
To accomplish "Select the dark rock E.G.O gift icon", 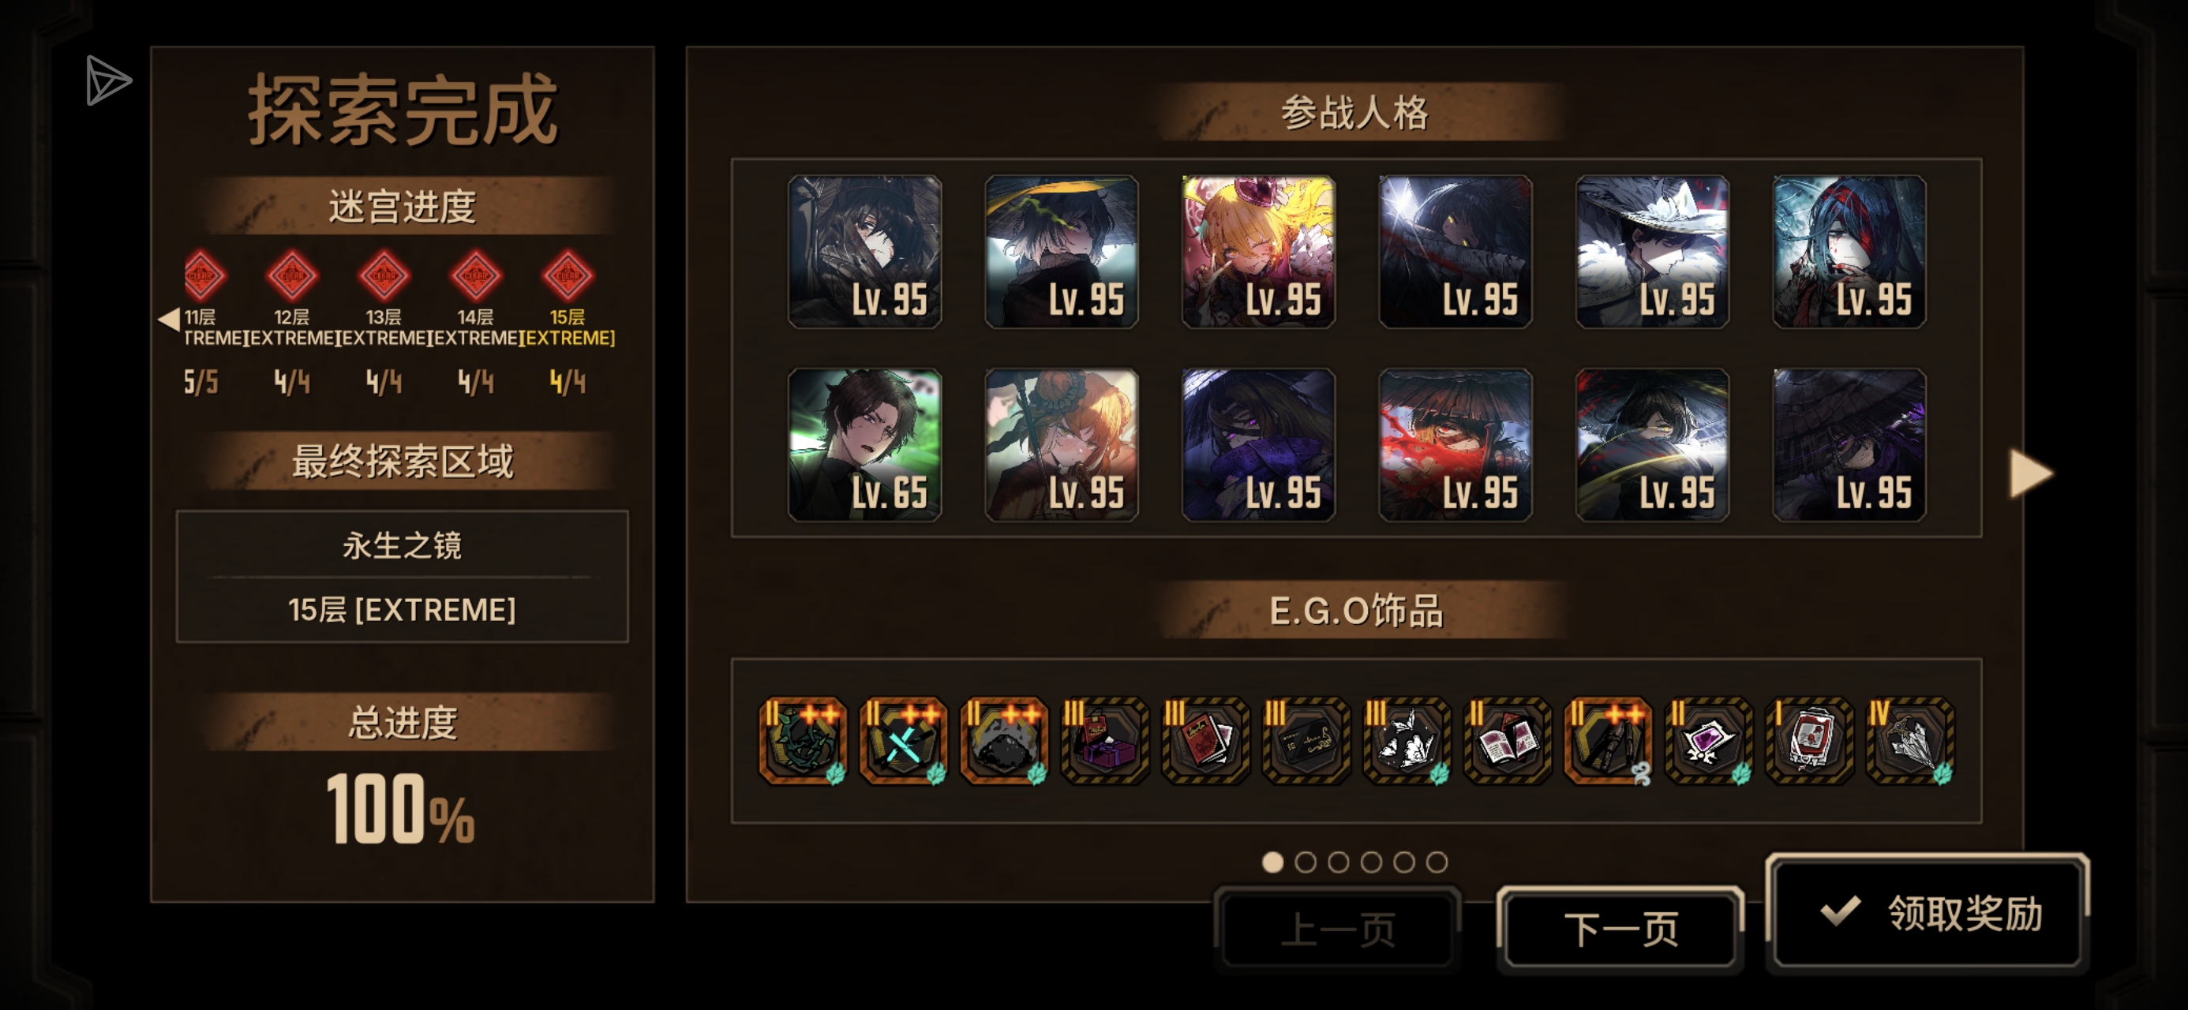I will click(1004, 741).
